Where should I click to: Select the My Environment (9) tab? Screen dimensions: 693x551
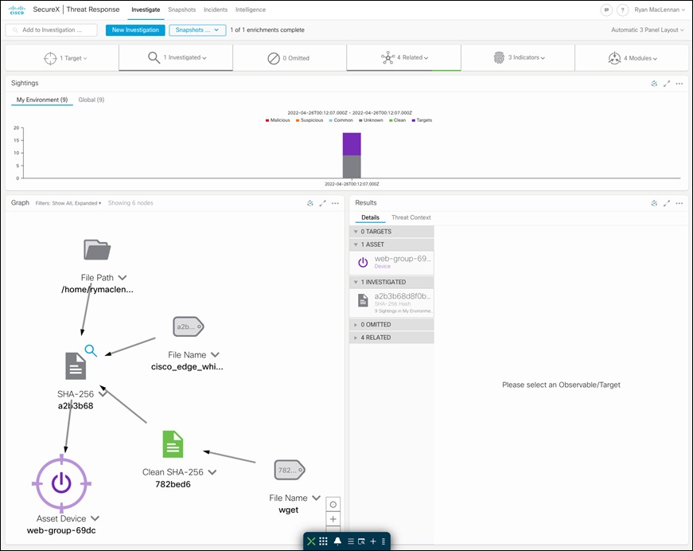[x=42, y=100]
